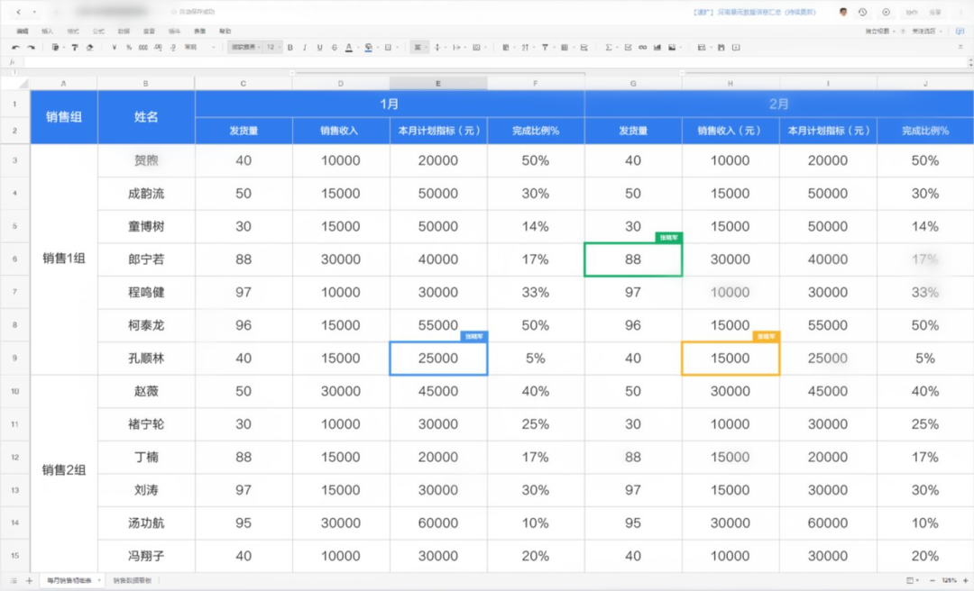This screenshot has width=974, height=591.
Task: Toggle strikethrough formatting
Action: pos(335,47)
